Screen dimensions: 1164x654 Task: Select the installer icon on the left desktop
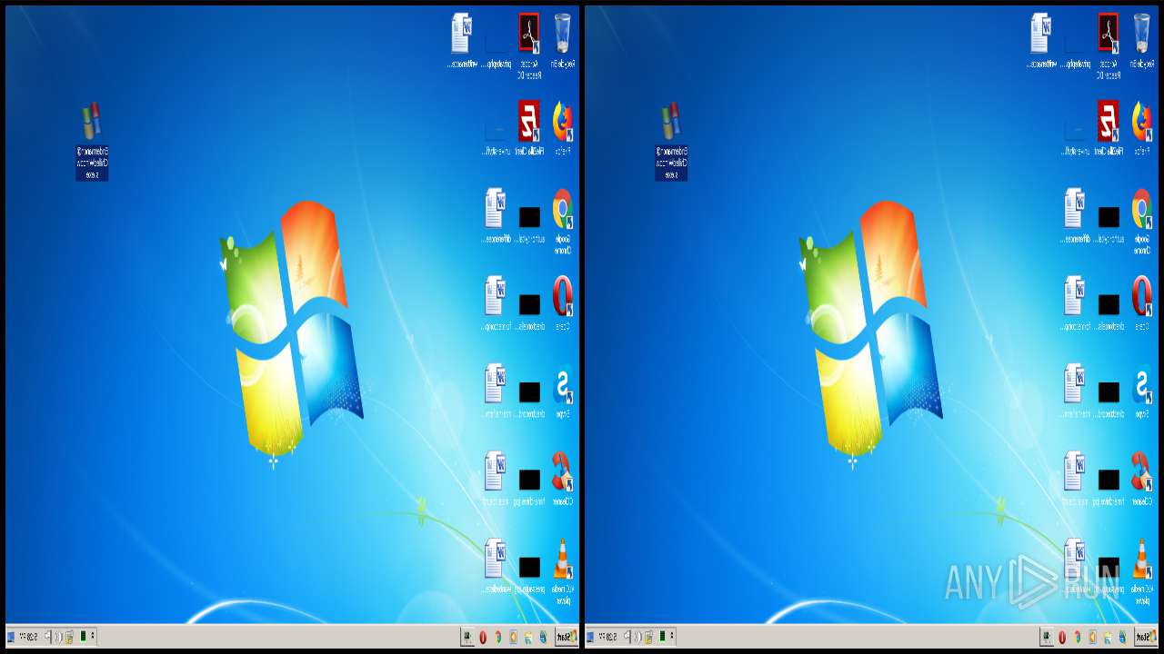[92, 141]
